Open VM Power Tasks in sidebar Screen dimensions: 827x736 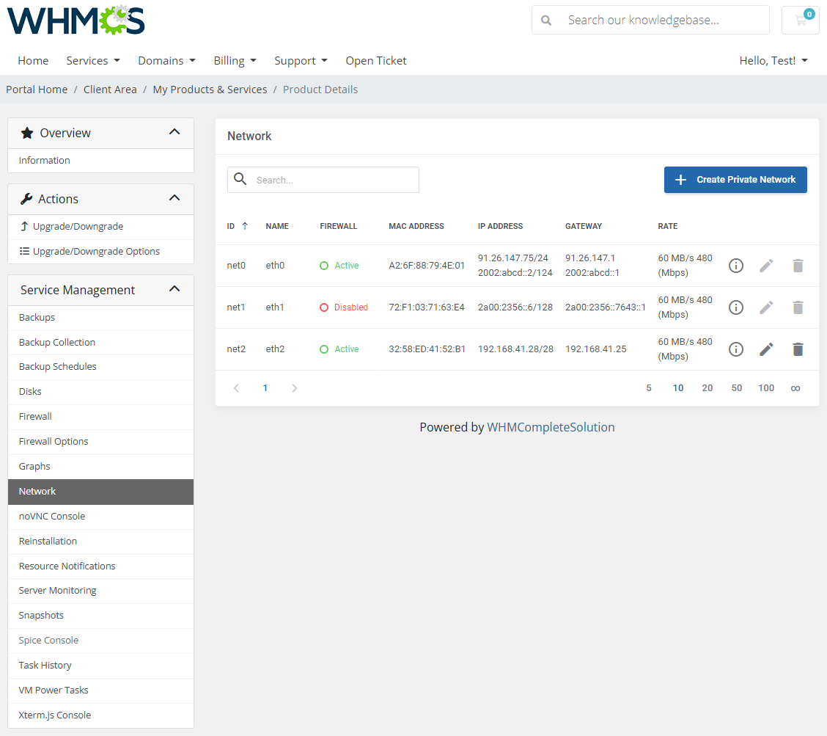coord(100,690)
